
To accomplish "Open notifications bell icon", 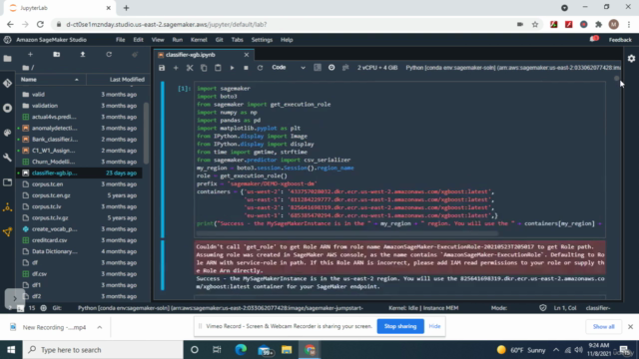I will (x=594, y=40).
